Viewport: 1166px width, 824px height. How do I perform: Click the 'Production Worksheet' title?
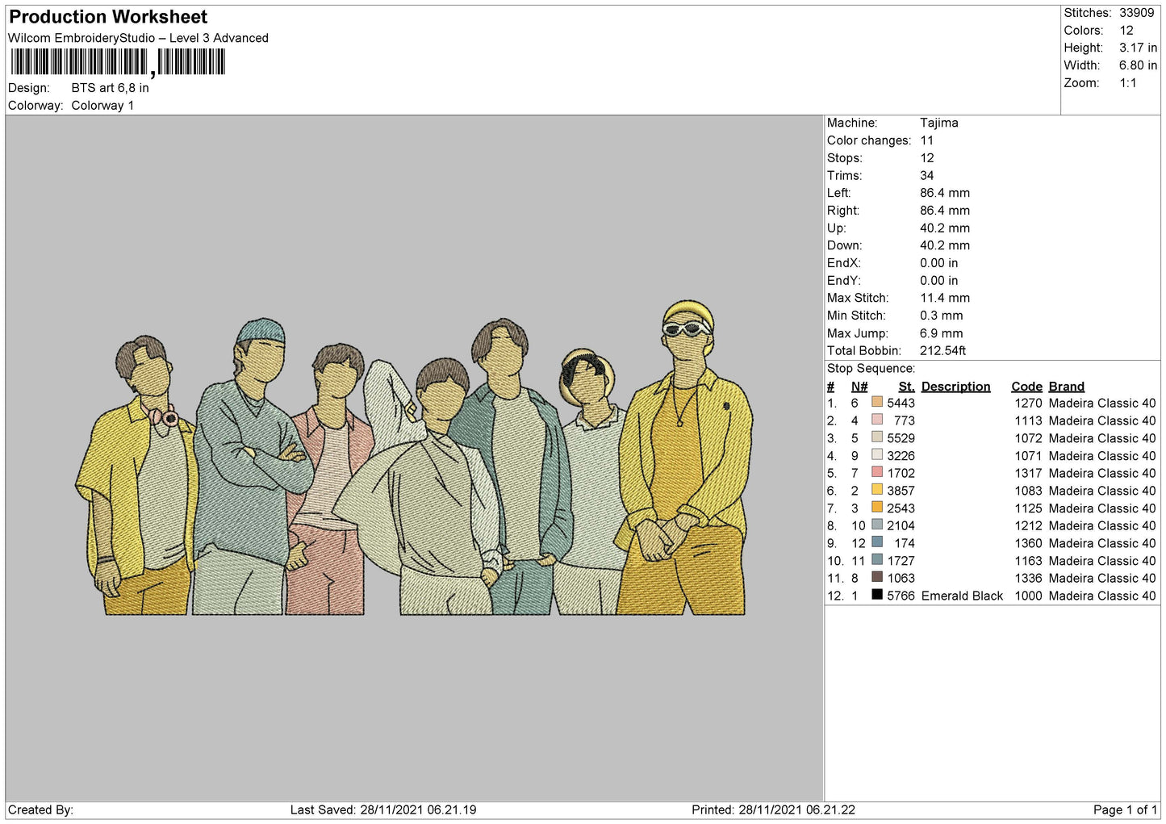(108, 17)
